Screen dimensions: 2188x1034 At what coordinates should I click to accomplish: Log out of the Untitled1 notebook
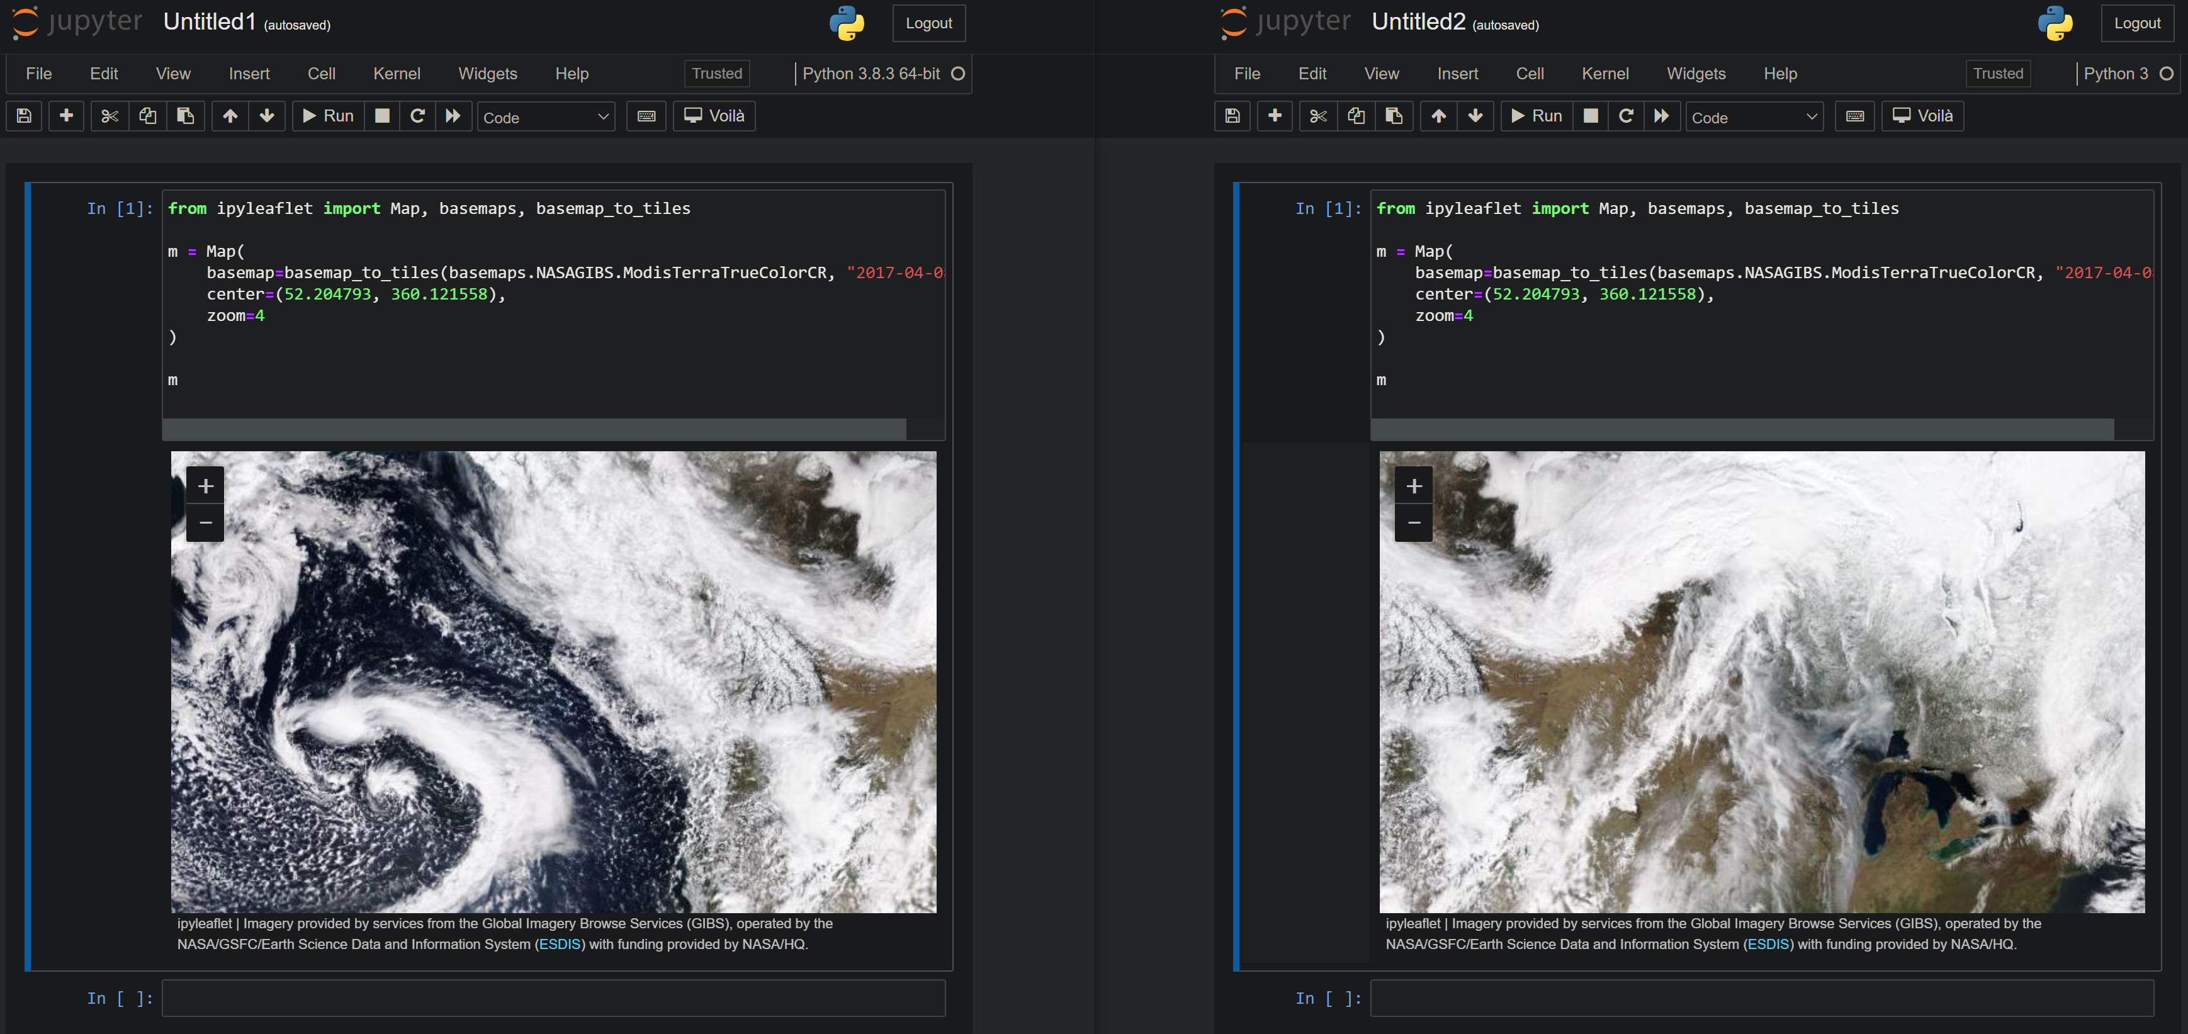pos(928,23)
